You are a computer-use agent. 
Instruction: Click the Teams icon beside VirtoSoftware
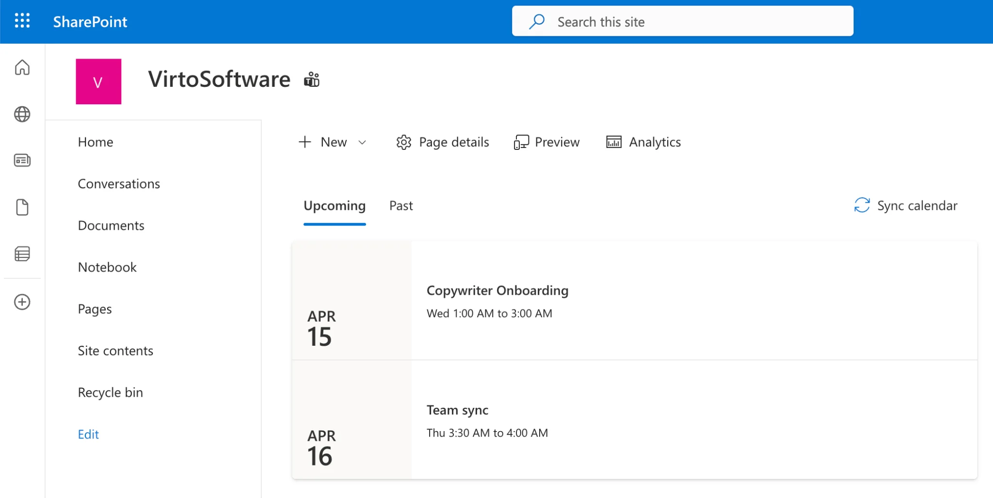coord(312,80)
